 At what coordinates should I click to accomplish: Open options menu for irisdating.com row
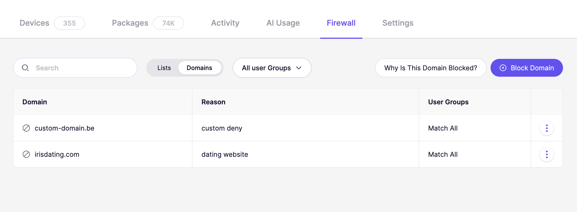[x=546, y=155]
